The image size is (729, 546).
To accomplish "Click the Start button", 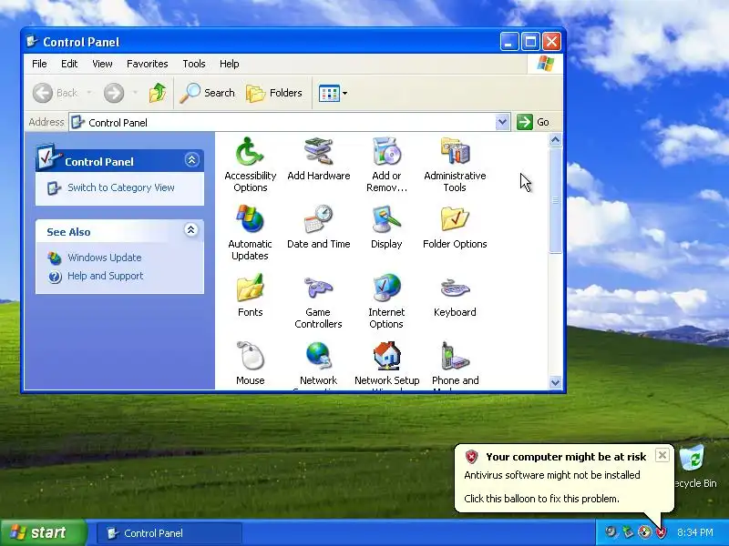I will click(43, 532).
